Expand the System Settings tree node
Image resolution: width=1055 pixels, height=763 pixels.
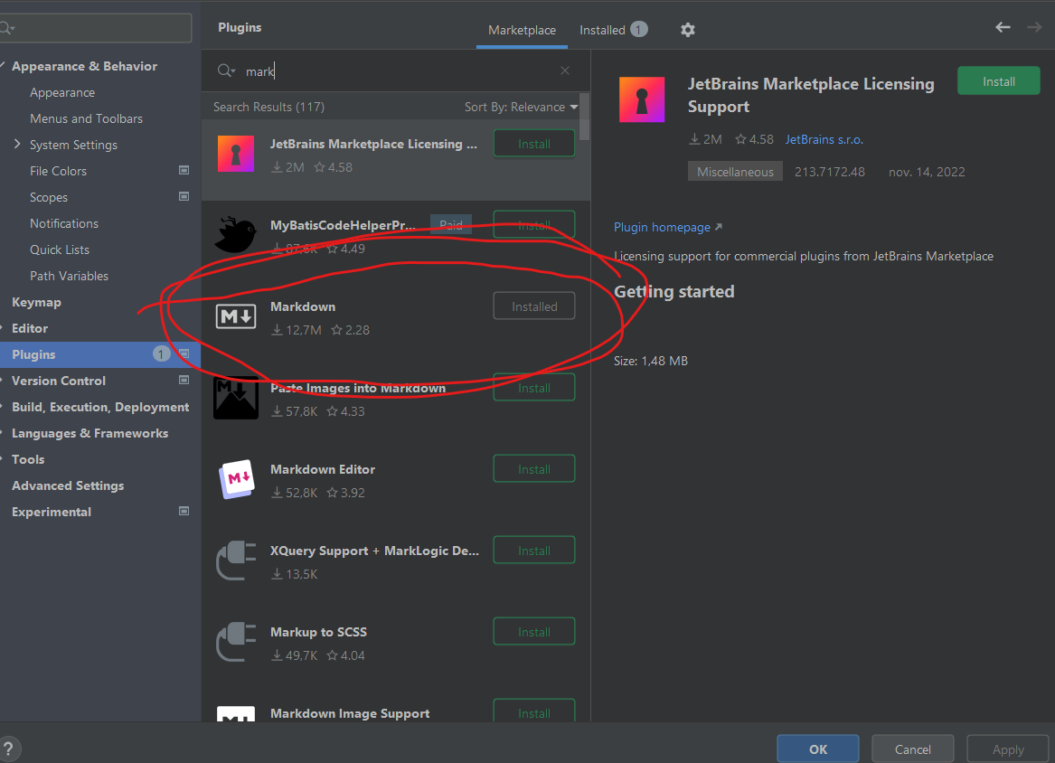(17, 145)
